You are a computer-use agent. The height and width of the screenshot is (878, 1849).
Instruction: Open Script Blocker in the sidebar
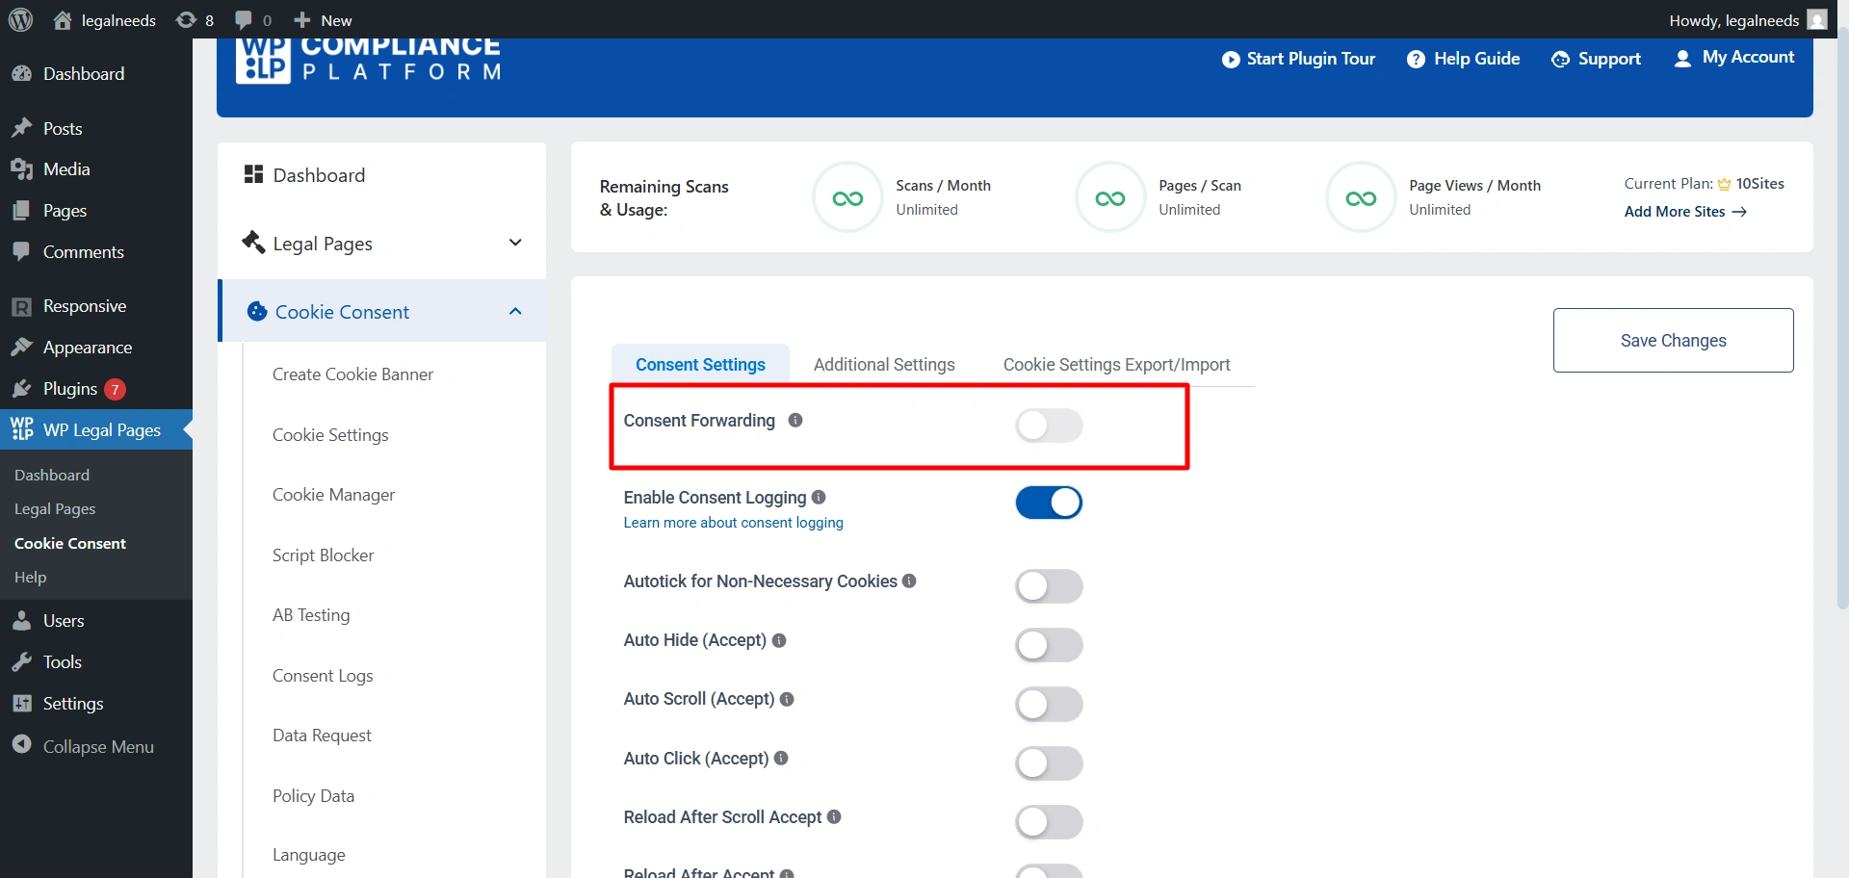323,555
